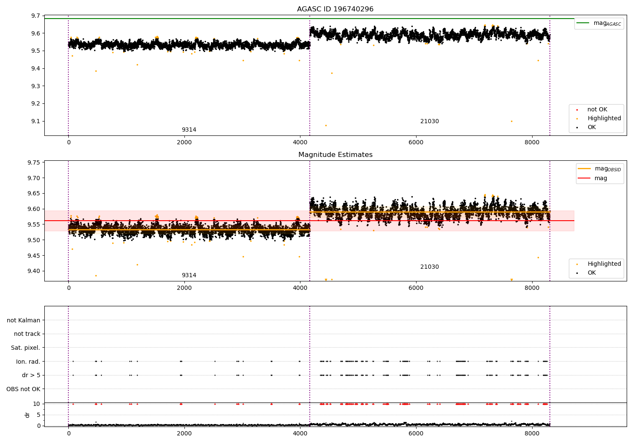
Task: Click the 'mag AGASC' legend label text
Action: click(607, 23)
